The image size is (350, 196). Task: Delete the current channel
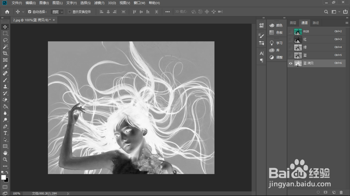(x=341, y=192)
